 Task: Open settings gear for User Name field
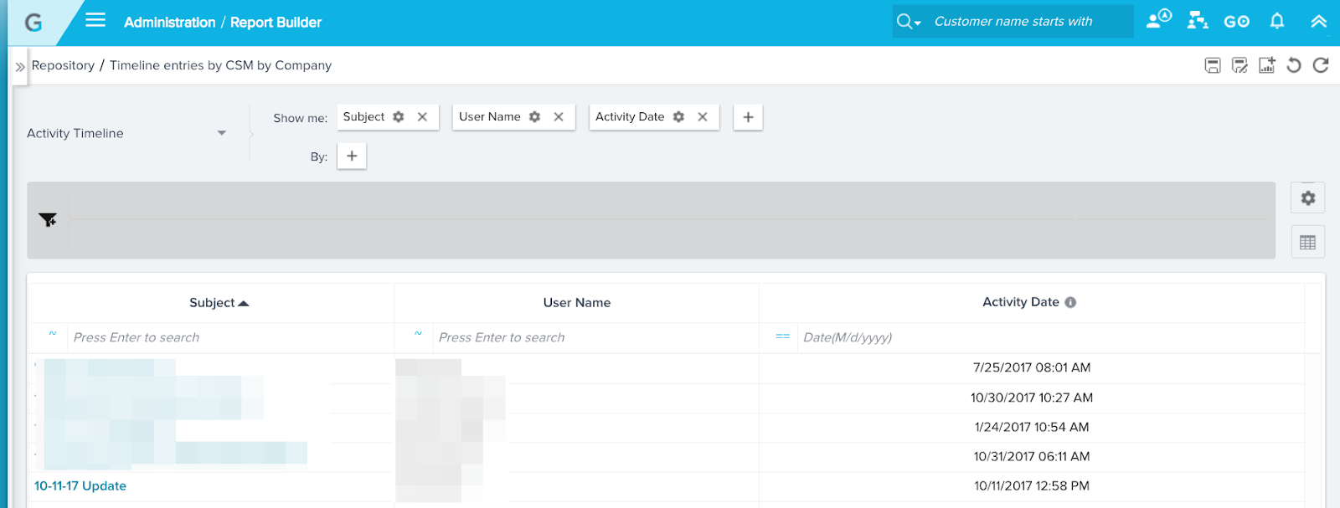pos(534,117)
